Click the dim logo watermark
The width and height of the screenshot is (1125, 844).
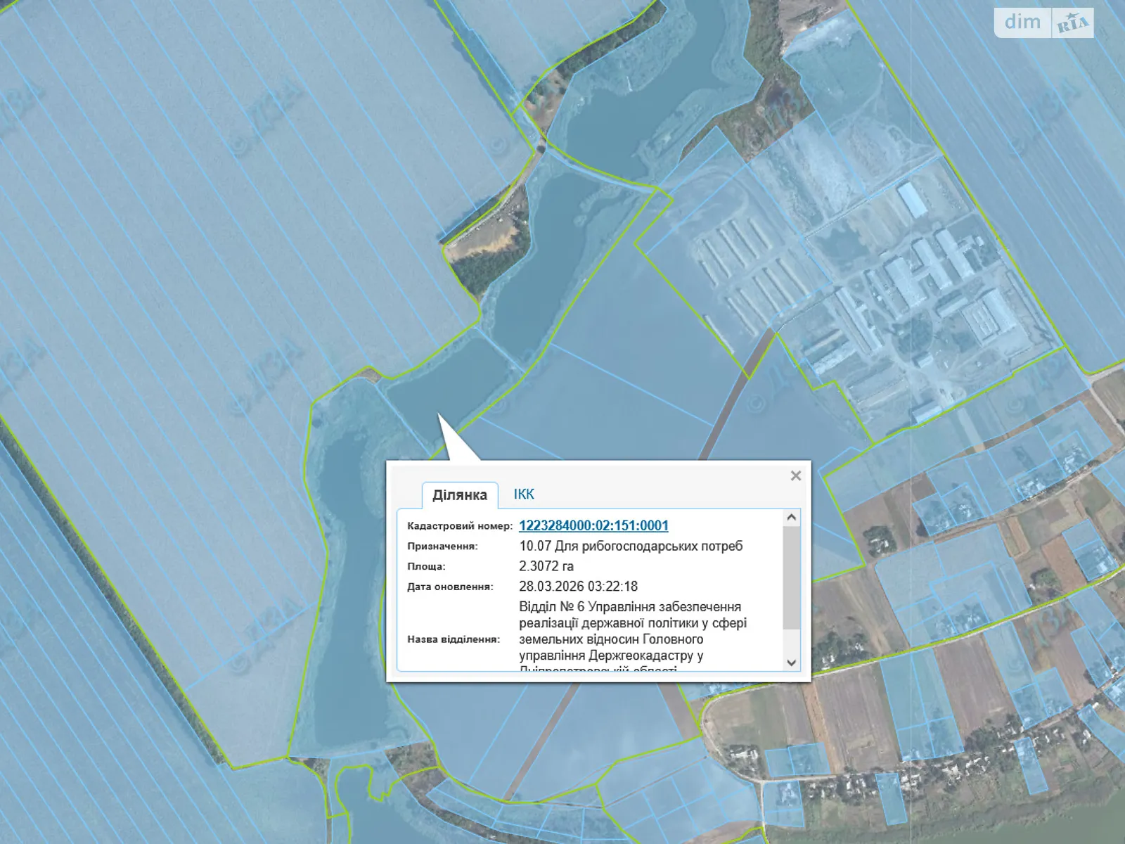(1022, 23)
